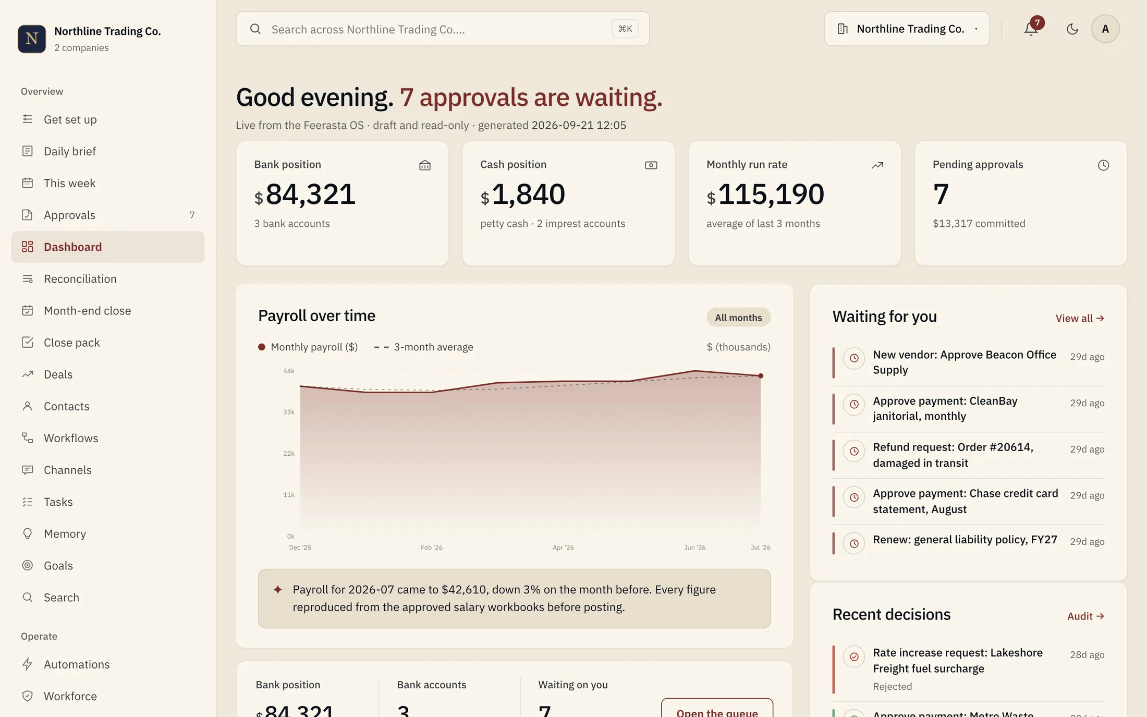
Task: Toggle 3-month average legend entry
Action: point(423,347)
